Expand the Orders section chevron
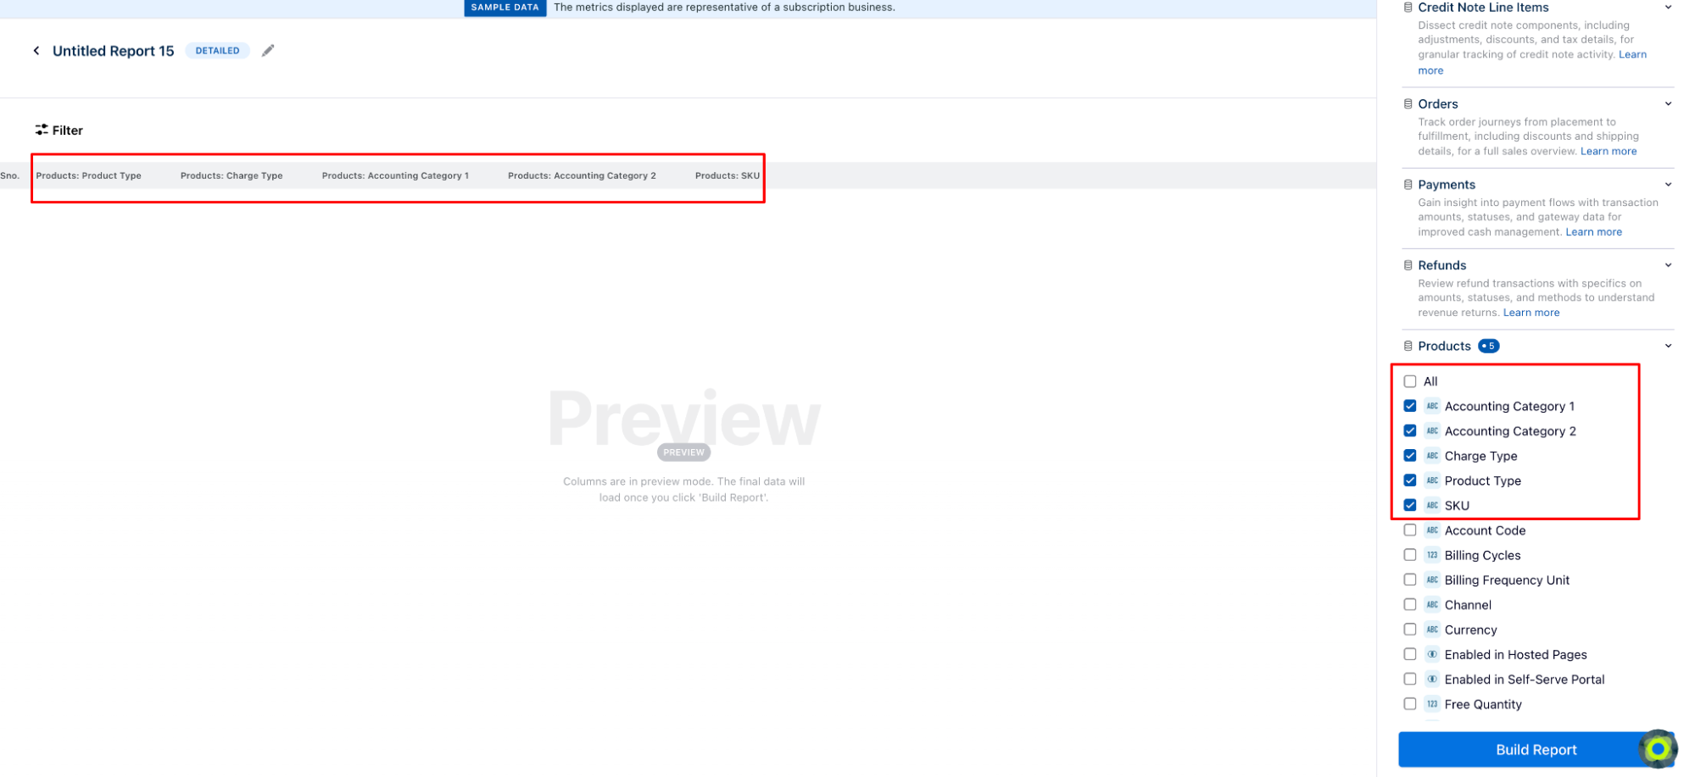Viewport: 1695px width, 777px height. [1668, 104]
